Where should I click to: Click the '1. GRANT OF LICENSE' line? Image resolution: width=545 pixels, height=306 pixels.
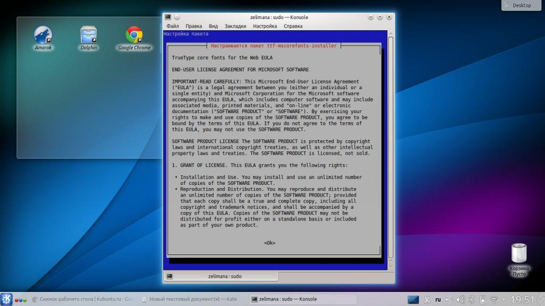(260, 165)
